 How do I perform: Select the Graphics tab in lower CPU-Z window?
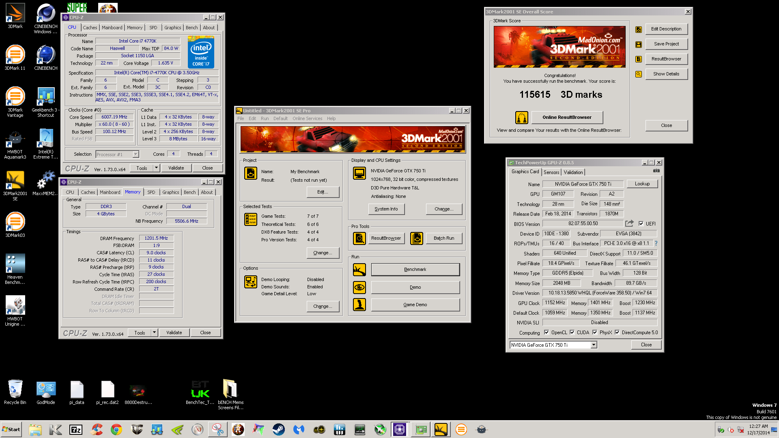pos(170,193)
